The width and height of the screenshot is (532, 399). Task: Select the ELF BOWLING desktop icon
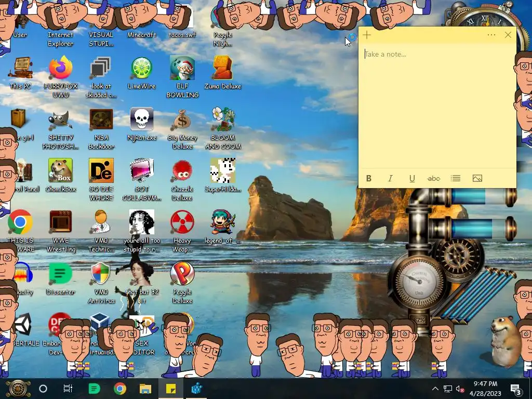pos(182,68)
